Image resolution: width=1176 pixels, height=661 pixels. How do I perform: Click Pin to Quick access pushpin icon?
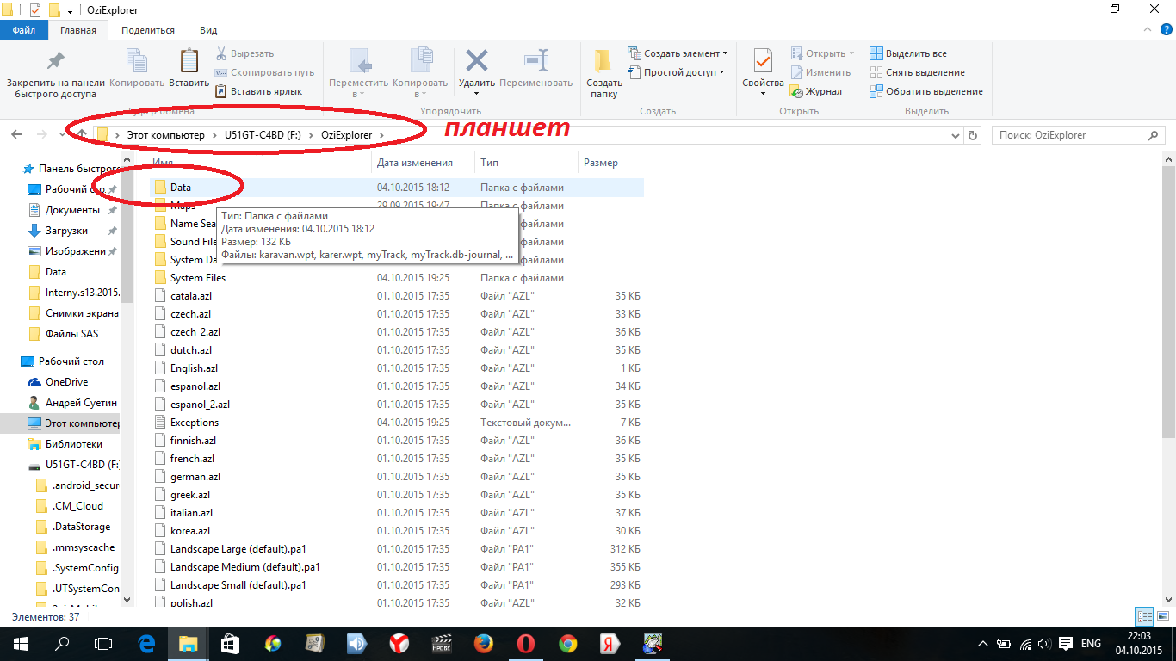pyautogui.click(x=55, y=62)
